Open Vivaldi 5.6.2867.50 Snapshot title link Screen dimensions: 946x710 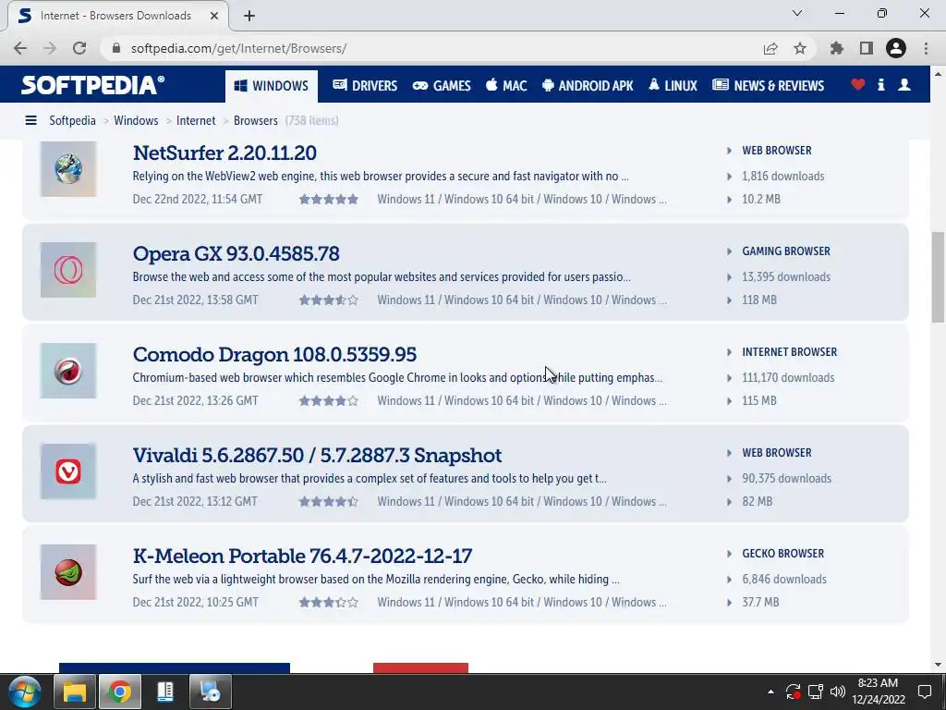point(318,455)
